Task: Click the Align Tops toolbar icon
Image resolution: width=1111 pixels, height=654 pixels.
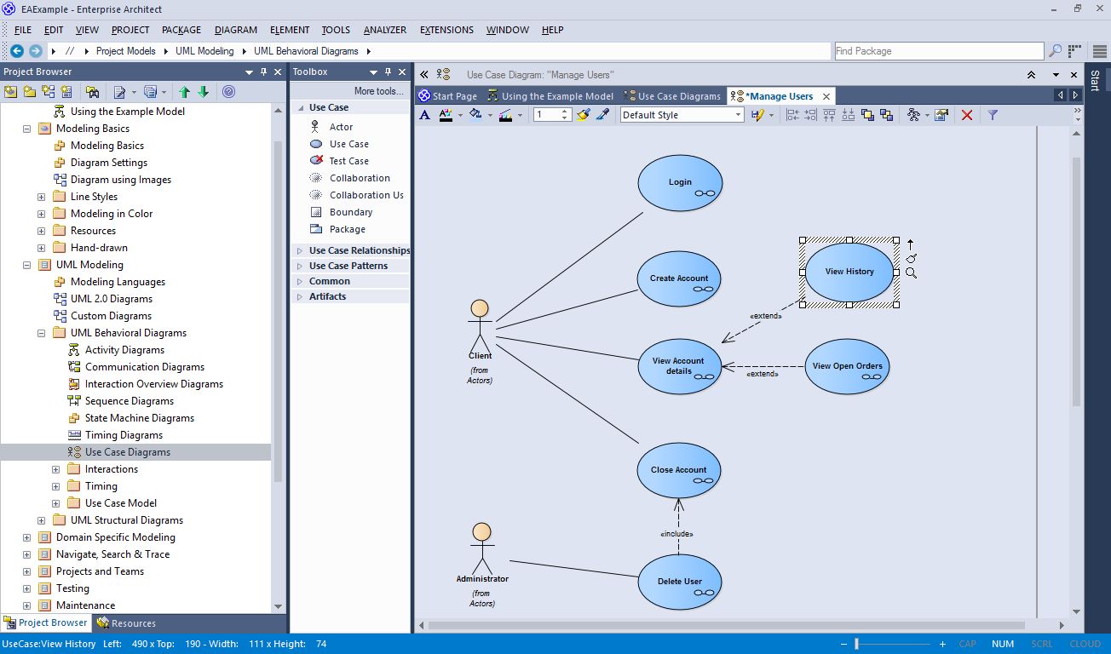Action: tap(829, 115)
